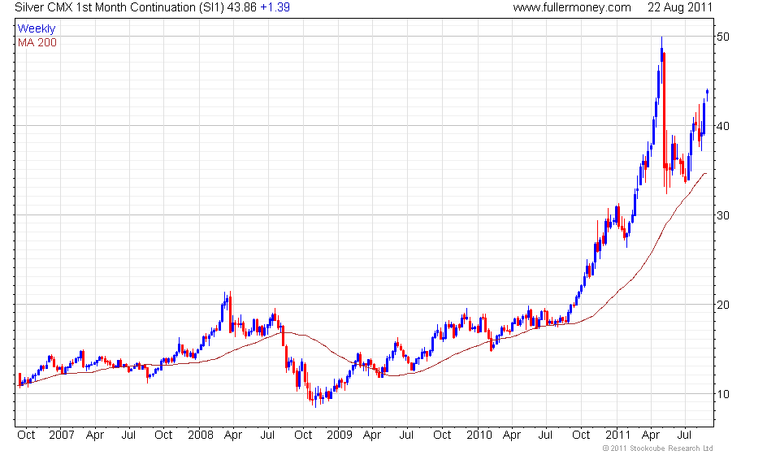Click the 2008 year label on time axis

[201, 435]
